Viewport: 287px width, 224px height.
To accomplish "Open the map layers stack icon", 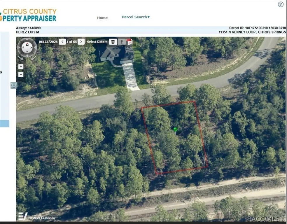I will coord(113,42).
